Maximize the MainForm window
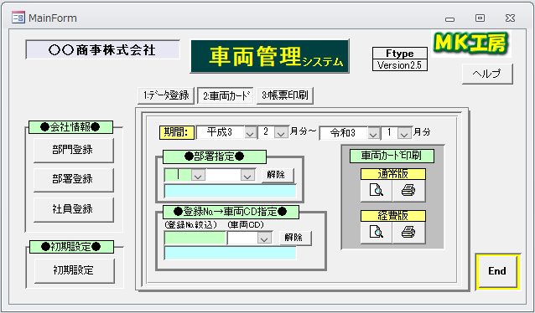The width and height of the screenshot is (535, 313). click(480, 18)
